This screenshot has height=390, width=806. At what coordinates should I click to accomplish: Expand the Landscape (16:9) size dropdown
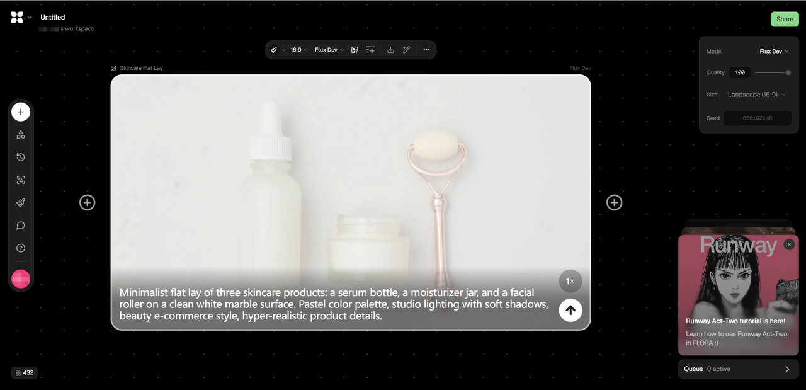[x=756, y=95]
